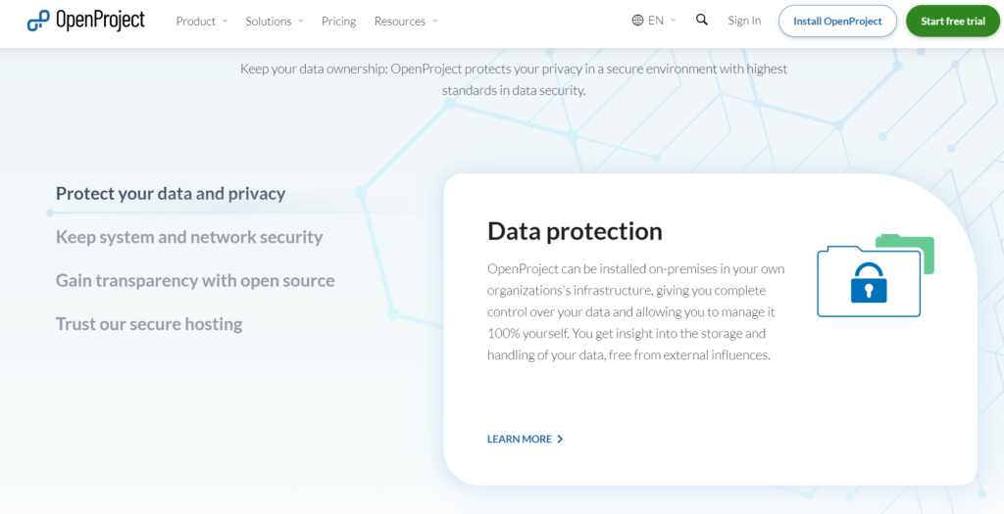
Task: Select the Protect your data and privacy tab
Action: coord(171,194)
